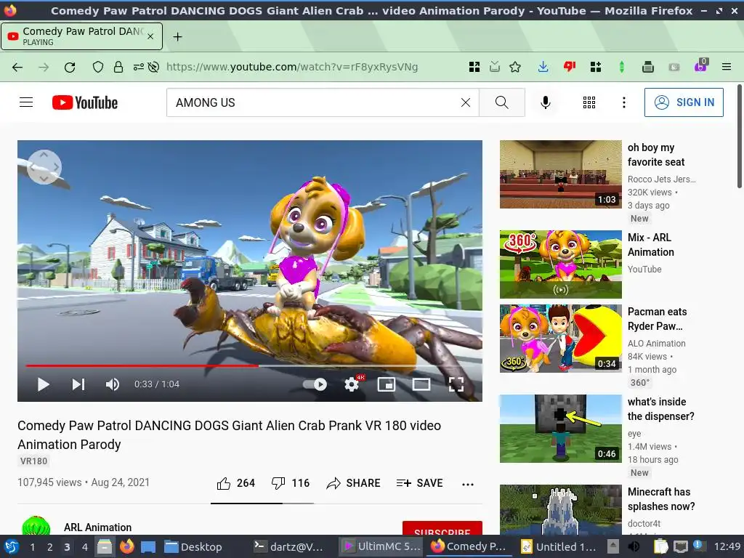The height and width of the screenshot is (558, 744).
Task: Open the Desktop taskbar item
Action: pyautogui.click(x=193, y=547)
